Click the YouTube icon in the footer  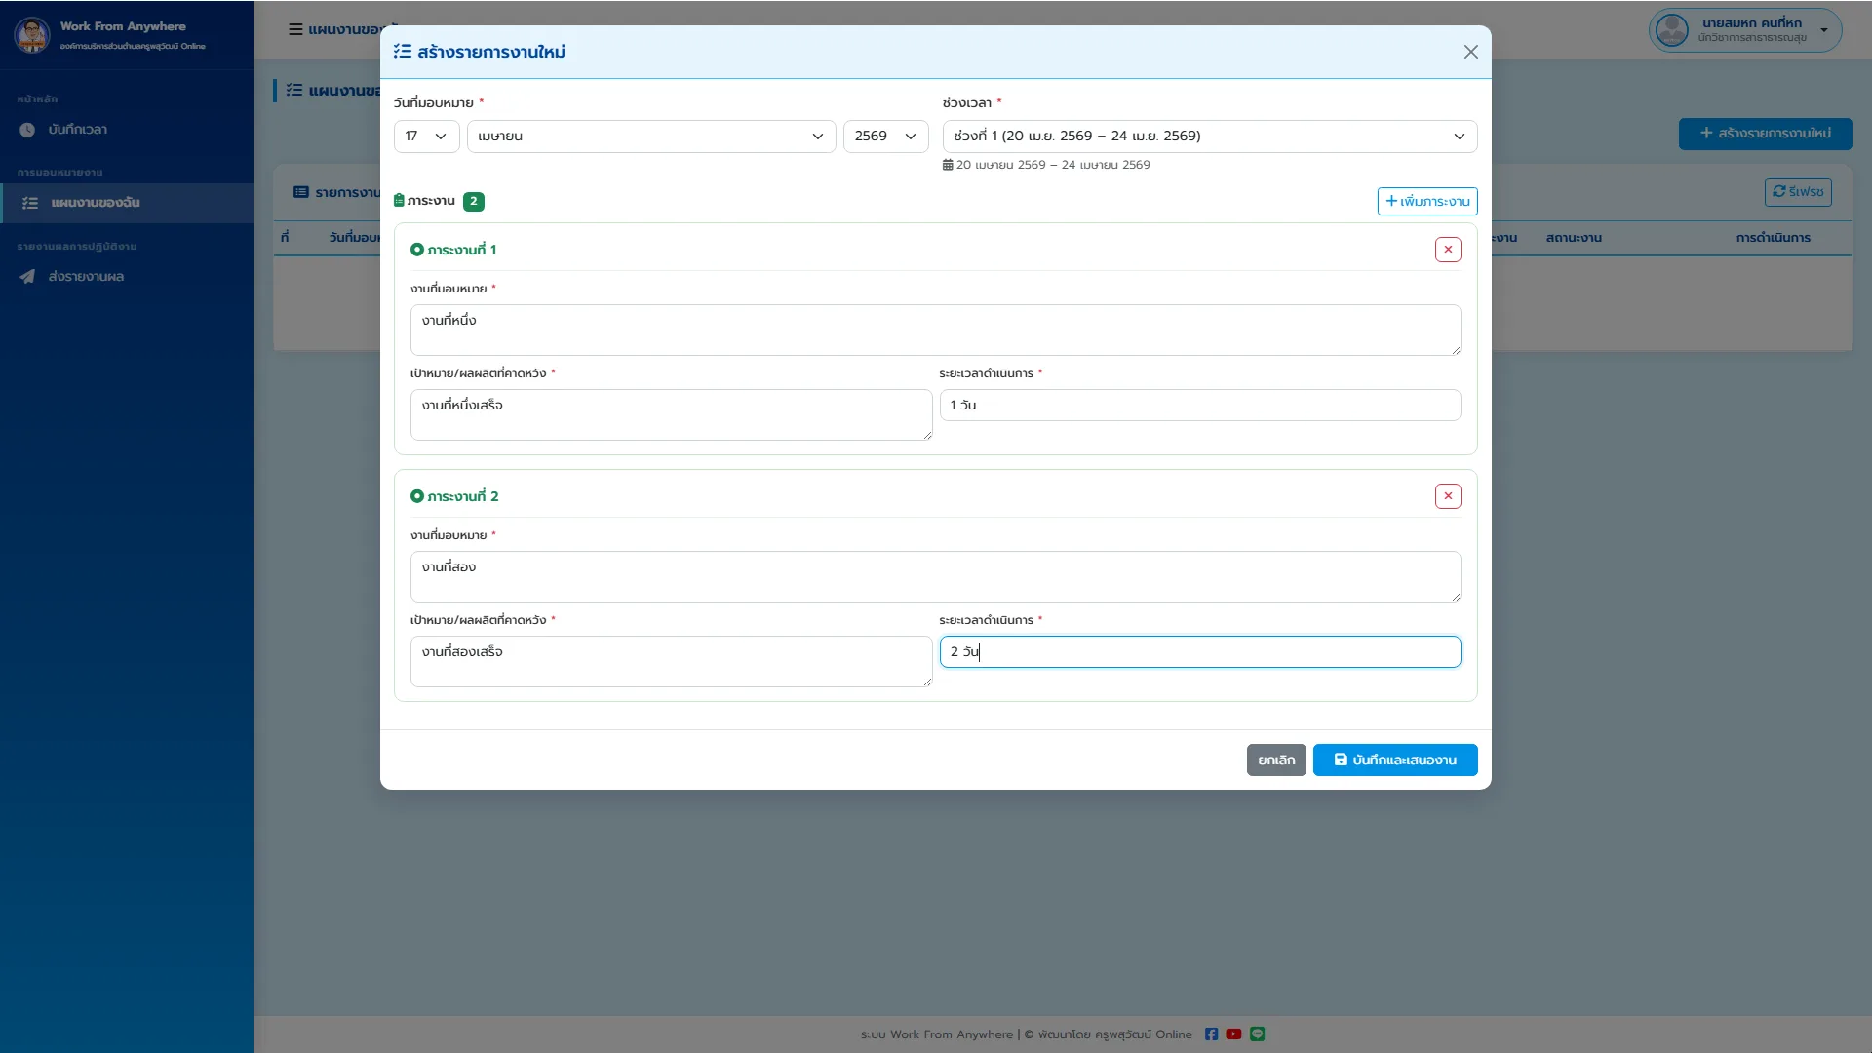point(1234,1034)
